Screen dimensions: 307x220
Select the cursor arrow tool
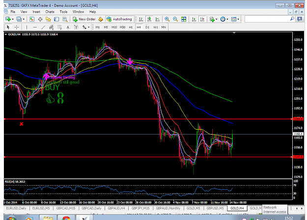tap(8, 27)
